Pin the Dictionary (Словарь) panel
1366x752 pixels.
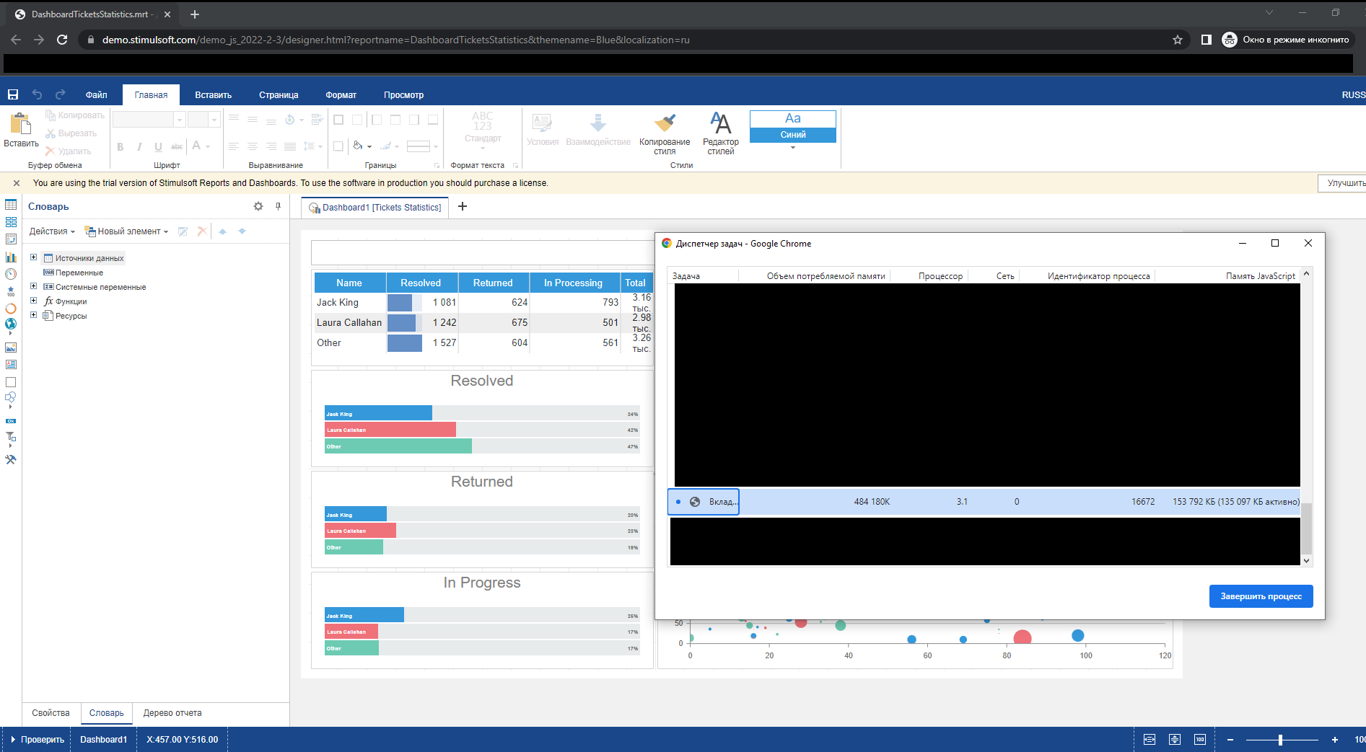(x=278, y=206)
